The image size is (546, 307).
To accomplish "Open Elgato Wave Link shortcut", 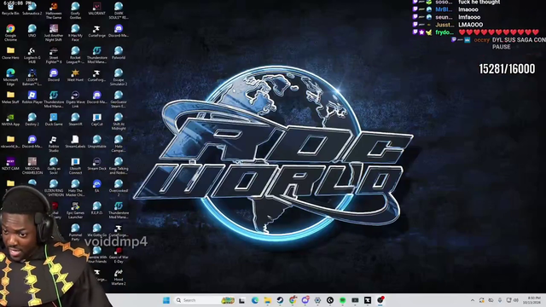I will coord(75,99).
